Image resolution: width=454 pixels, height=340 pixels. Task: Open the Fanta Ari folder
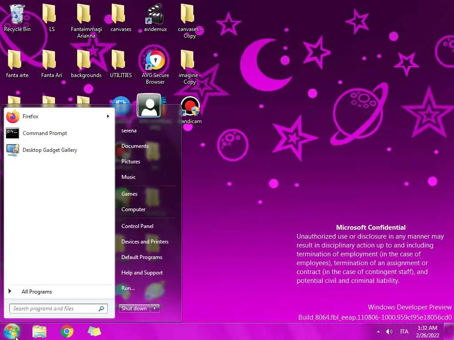(x=51, y=64)
